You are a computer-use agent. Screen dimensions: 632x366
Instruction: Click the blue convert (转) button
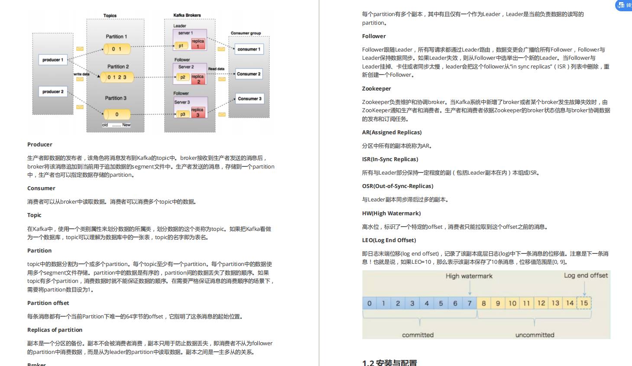coord(624,5)
